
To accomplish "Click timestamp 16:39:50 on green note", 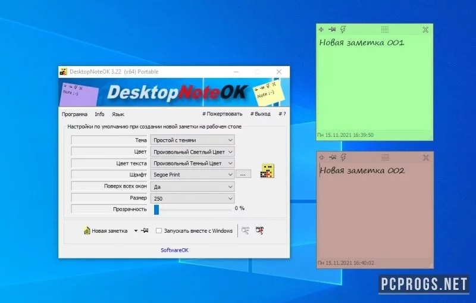I will (x=346, y=135).
